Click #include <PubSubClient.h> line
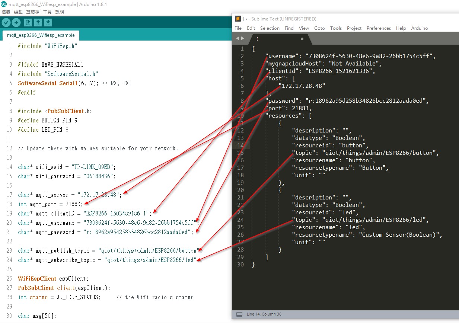This screenshot has width=459, height=323. [x=55, y=111]
